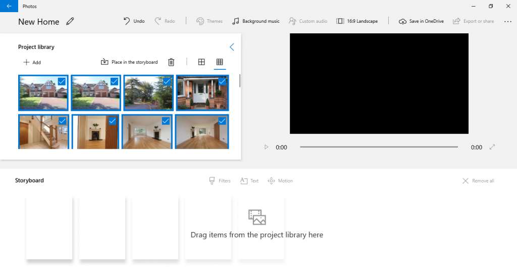
Task: Add media to the project library
Action: (x=32, y=62)
